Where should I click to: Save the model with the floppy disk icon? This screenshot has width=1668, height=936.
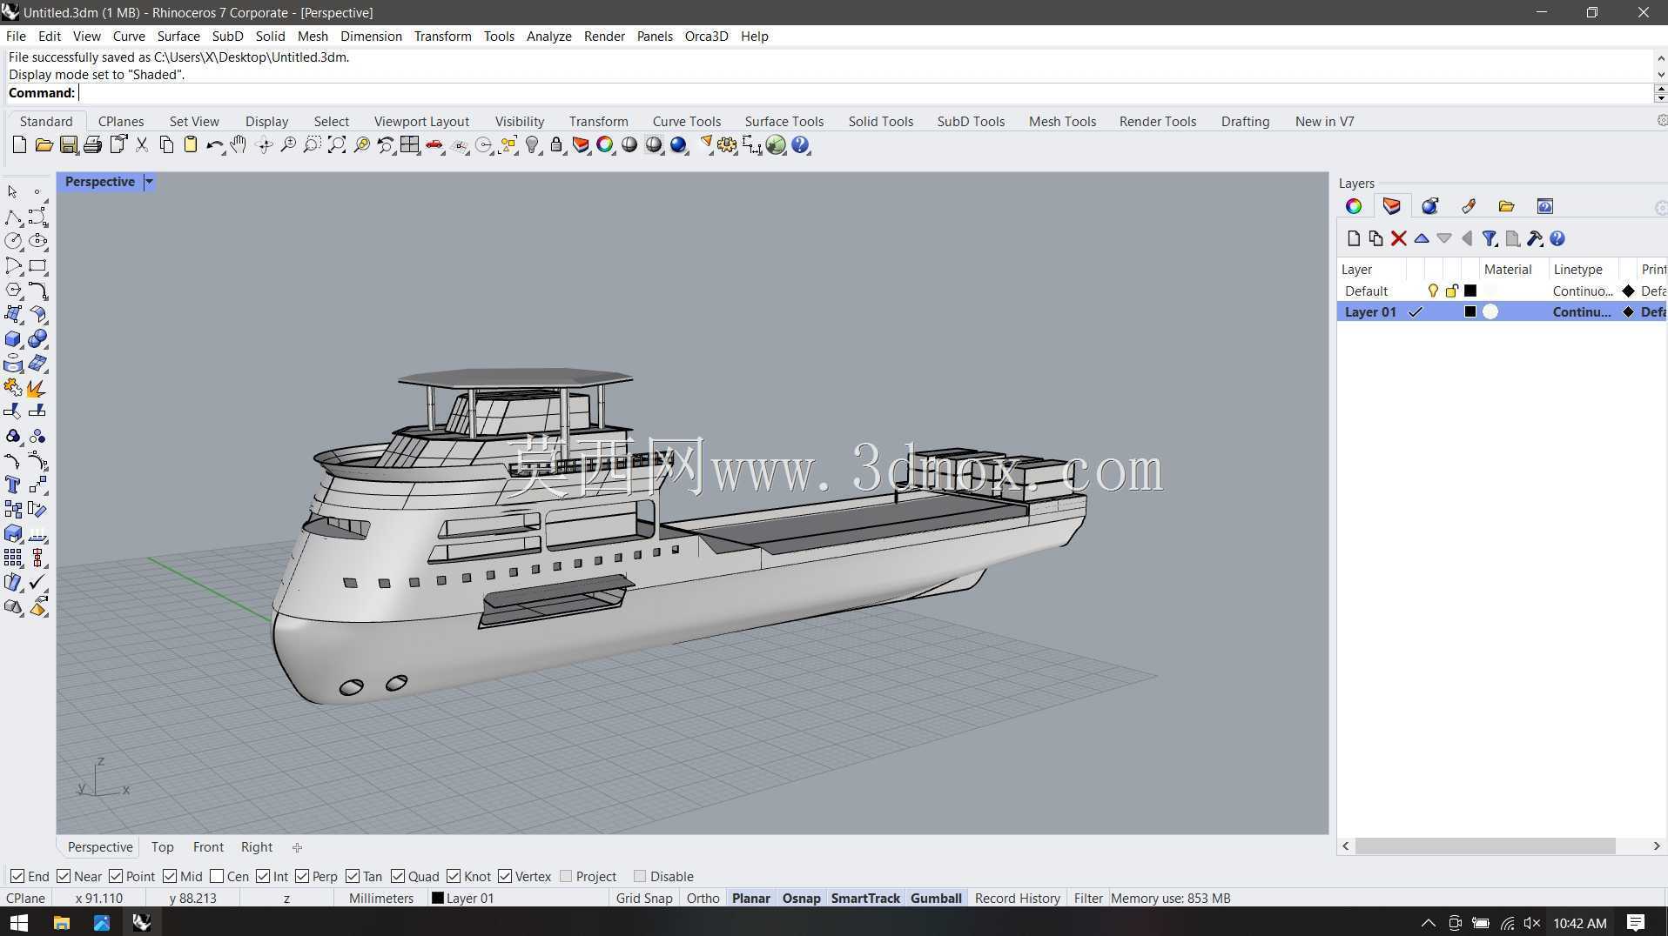[x=68, y=145]
